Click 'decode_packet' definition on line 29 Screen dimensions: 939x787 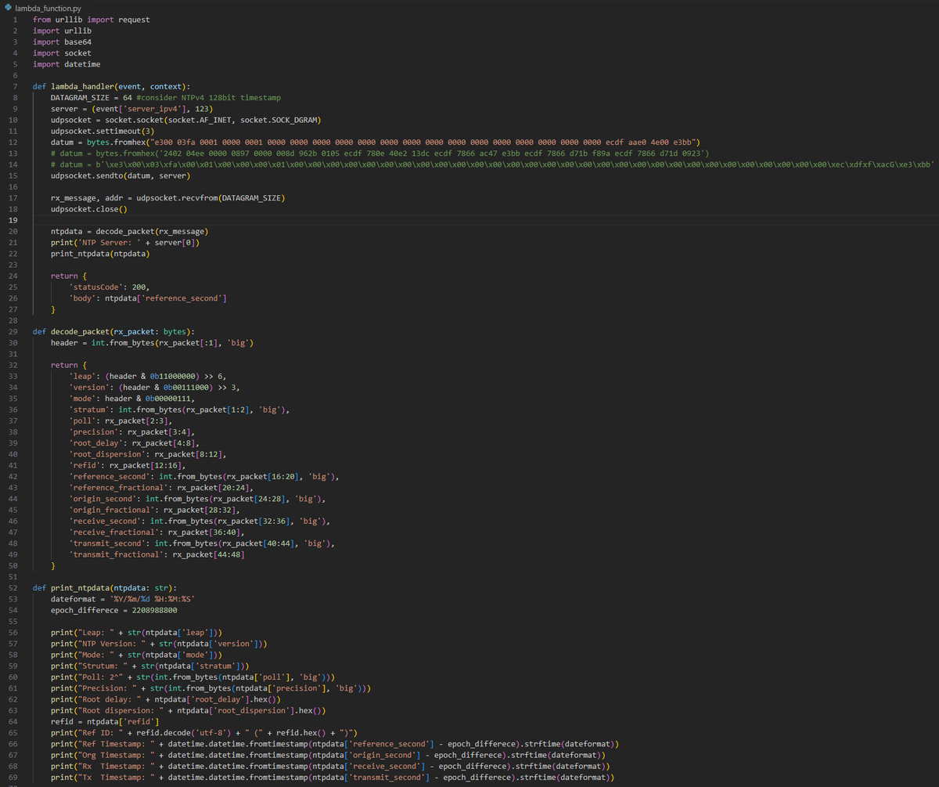(80, 332)
